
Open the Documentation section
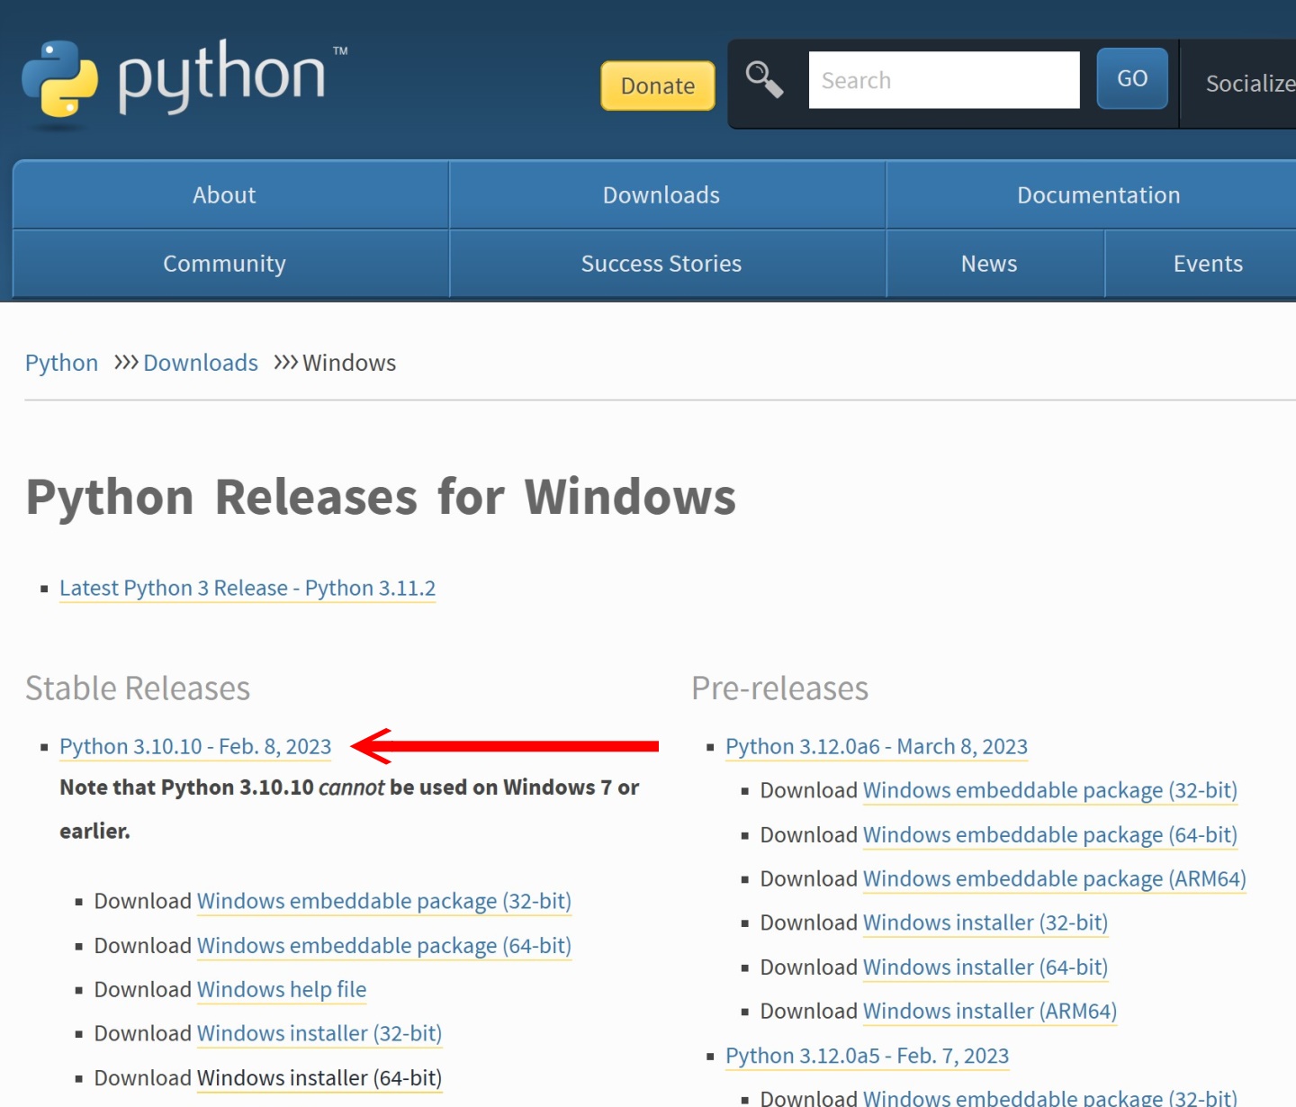tap(1098, 194)
